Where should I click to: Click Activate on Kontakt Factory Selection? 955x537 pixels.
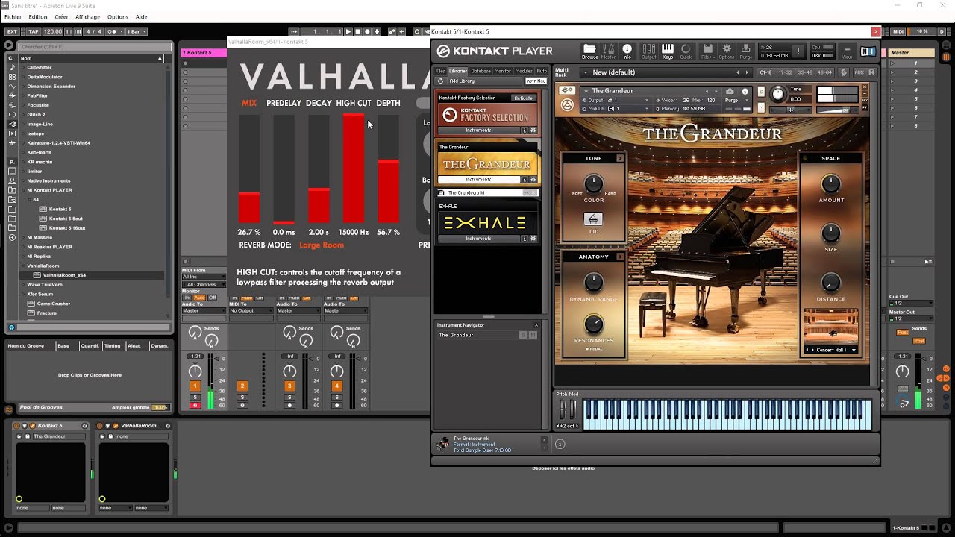tap(523, 98)
